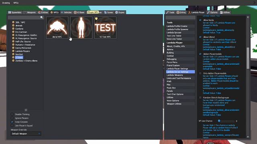
Task: Select Humans + Resistance category
Action: (25, 45)
